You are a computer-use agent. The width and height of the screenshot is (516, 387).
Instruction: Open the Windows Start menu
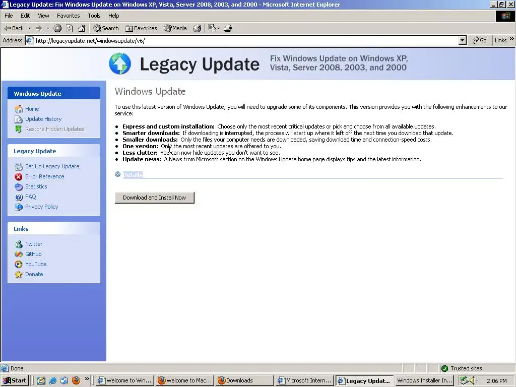pyautogui.click(x=15, y=380)
